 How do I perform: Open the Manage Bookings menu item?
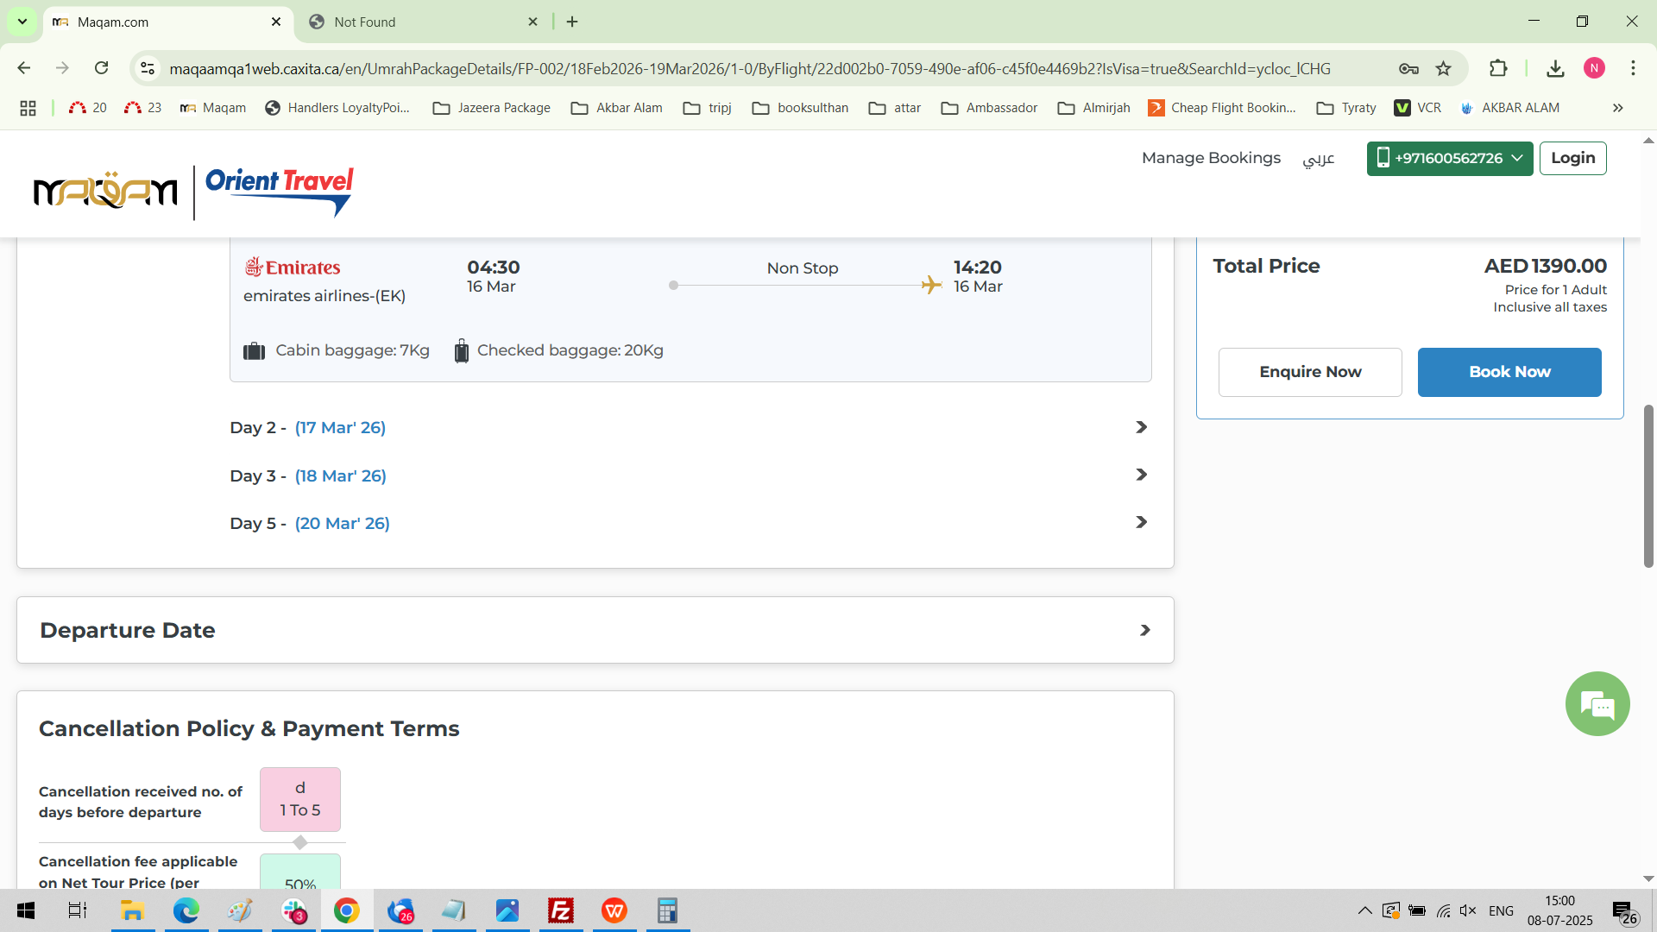[1210, 158]
